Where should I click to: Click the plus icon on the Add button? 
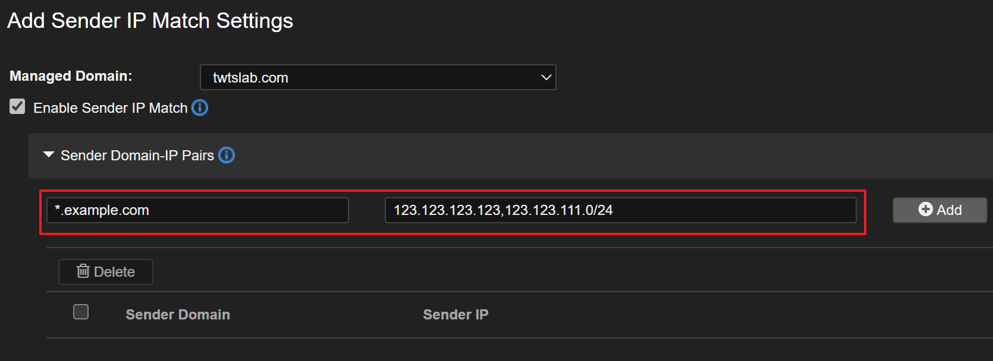[x=925, y=210]
